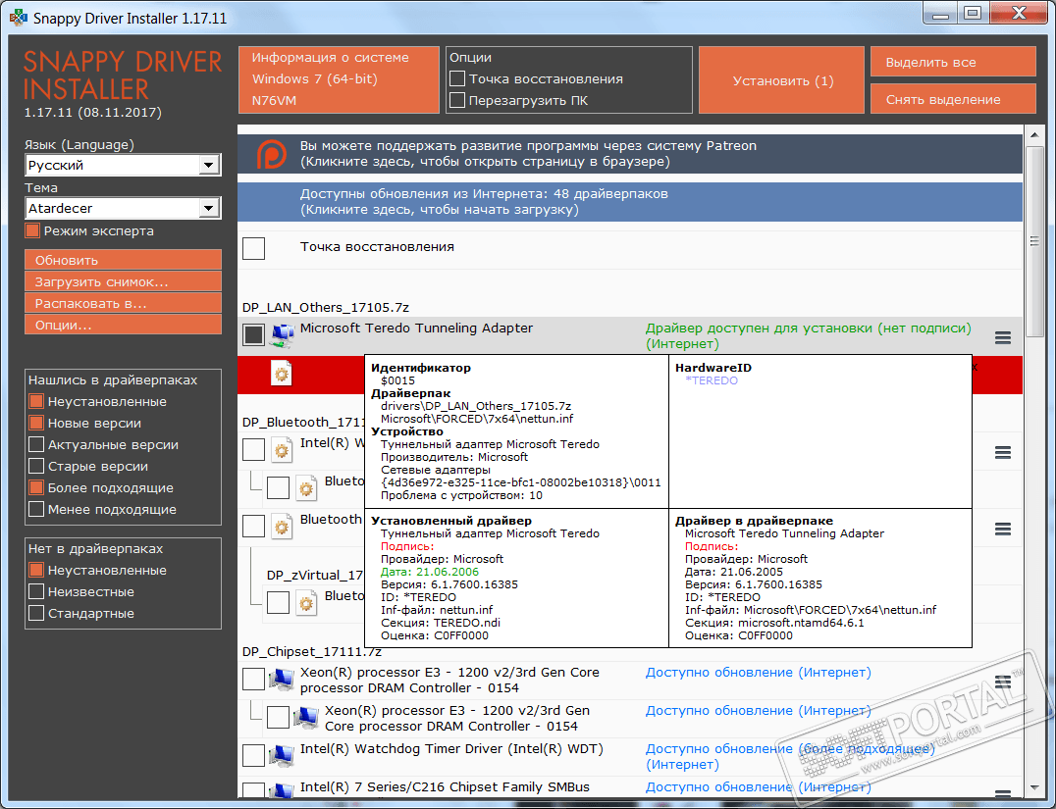The height and width of the screenshot is (809, 1056).
Task: Open the Тема theme dropdown showing Atardecer
Action: click(124, 208)
